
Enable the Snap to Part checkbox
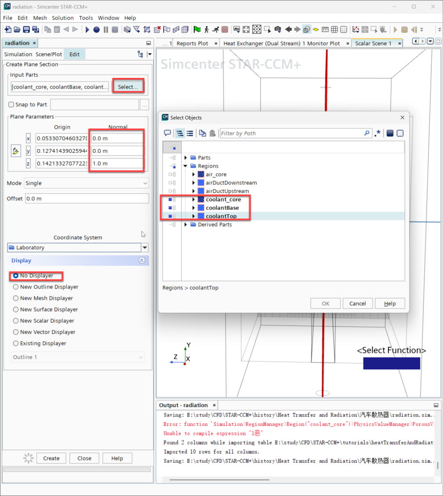(x=11, y=105)
